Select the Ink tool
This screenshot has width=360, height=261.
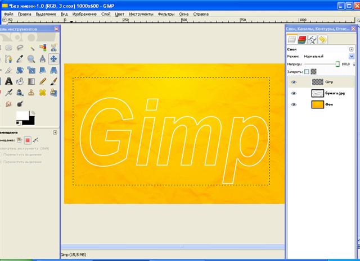20,93
